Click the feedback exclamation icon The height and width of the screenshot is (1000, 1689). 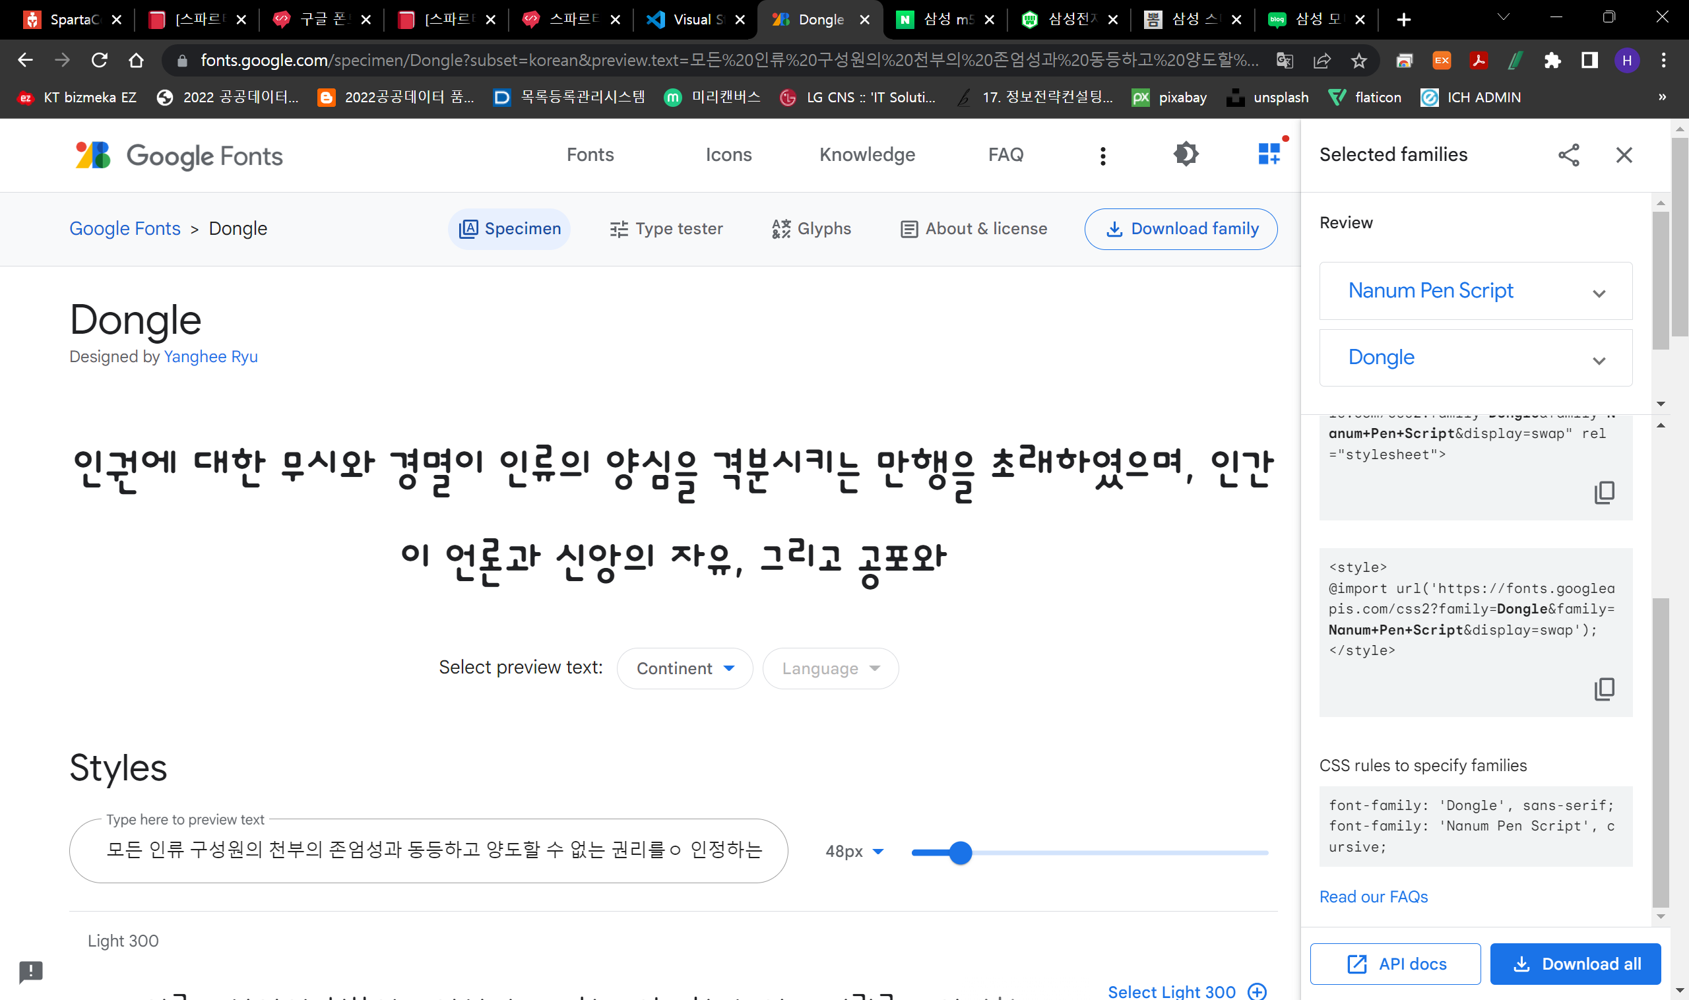pyautogui.click(x=31, y=972)
